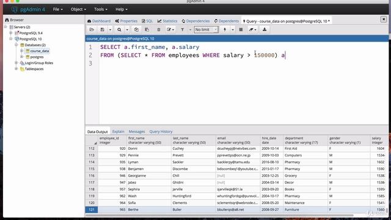
Task: Open the Edit options dropdown
Action: coord(170,30)
